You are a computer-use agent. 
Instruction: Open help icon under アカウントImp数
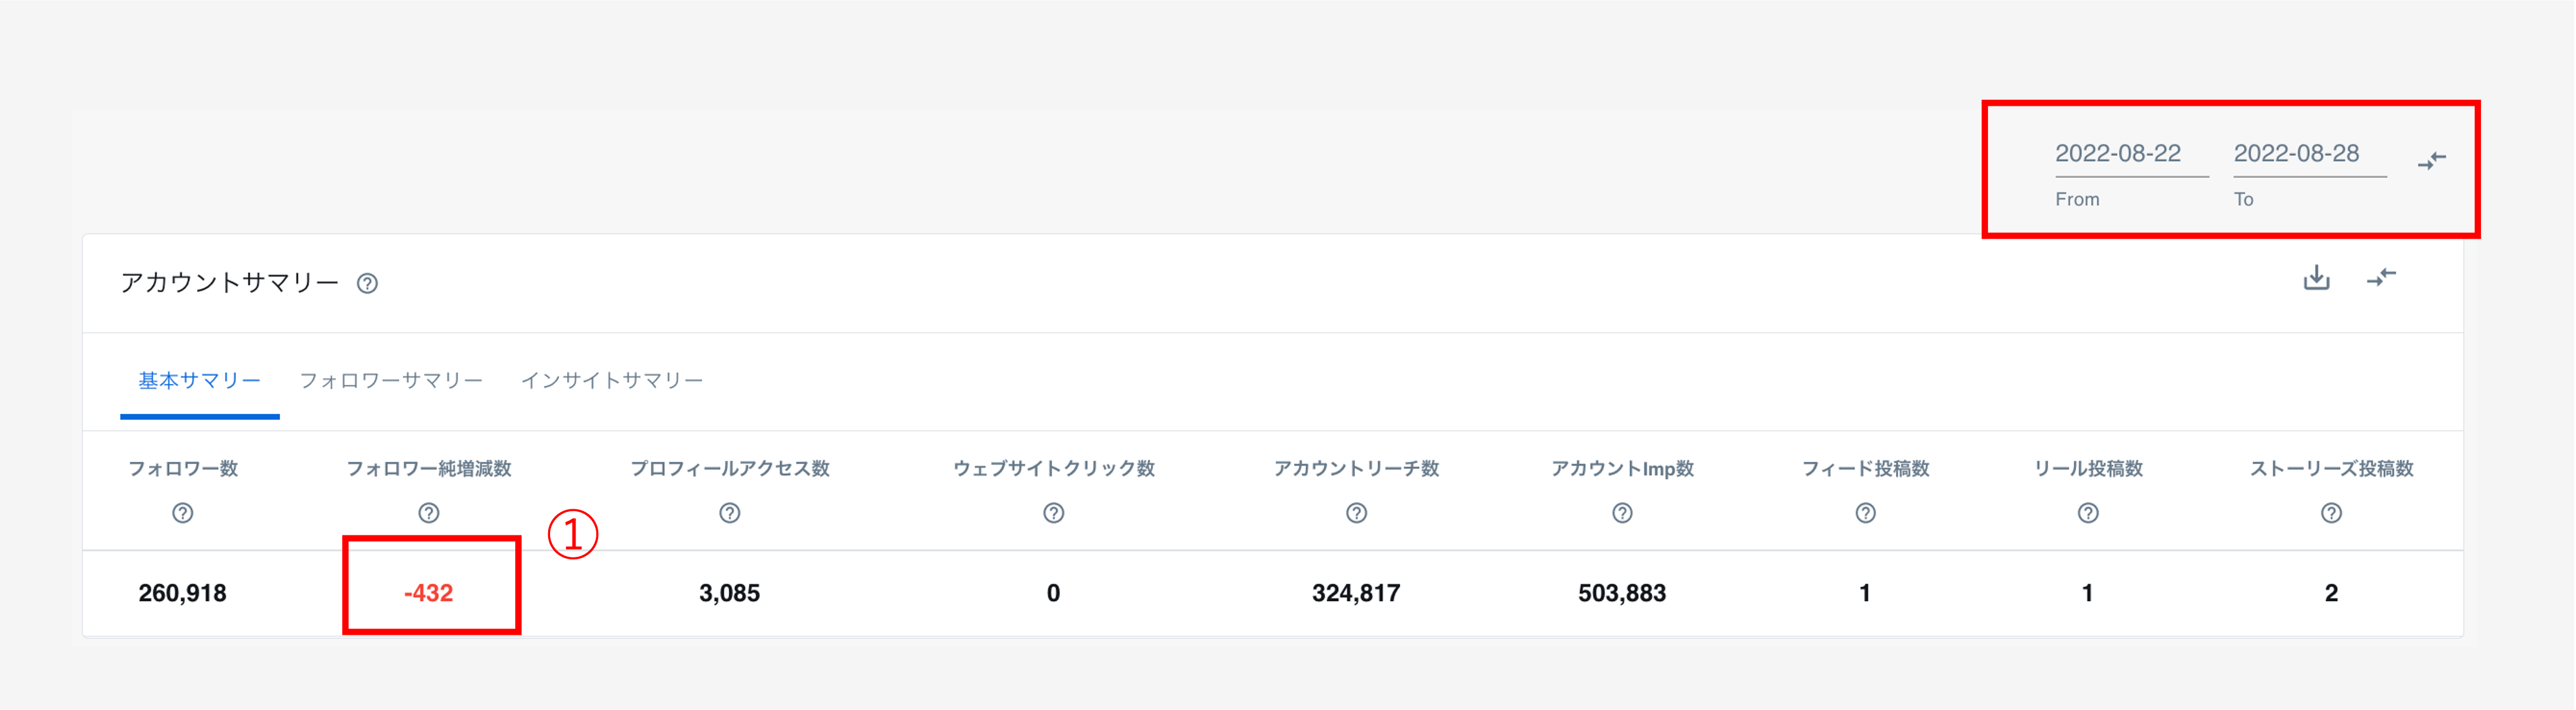pos(1621,513)
